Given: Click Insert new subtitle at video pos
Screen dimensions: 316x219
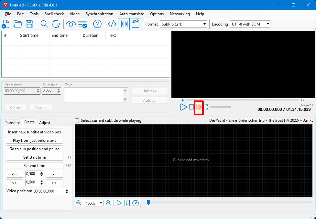Looking at the screenshot, I should tap(35, 132).
